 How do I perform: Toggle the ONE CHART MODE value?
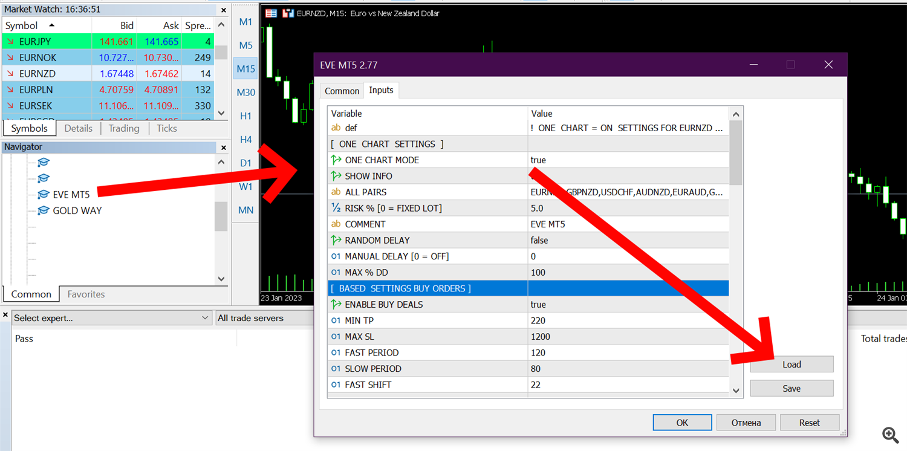[628, 160]
